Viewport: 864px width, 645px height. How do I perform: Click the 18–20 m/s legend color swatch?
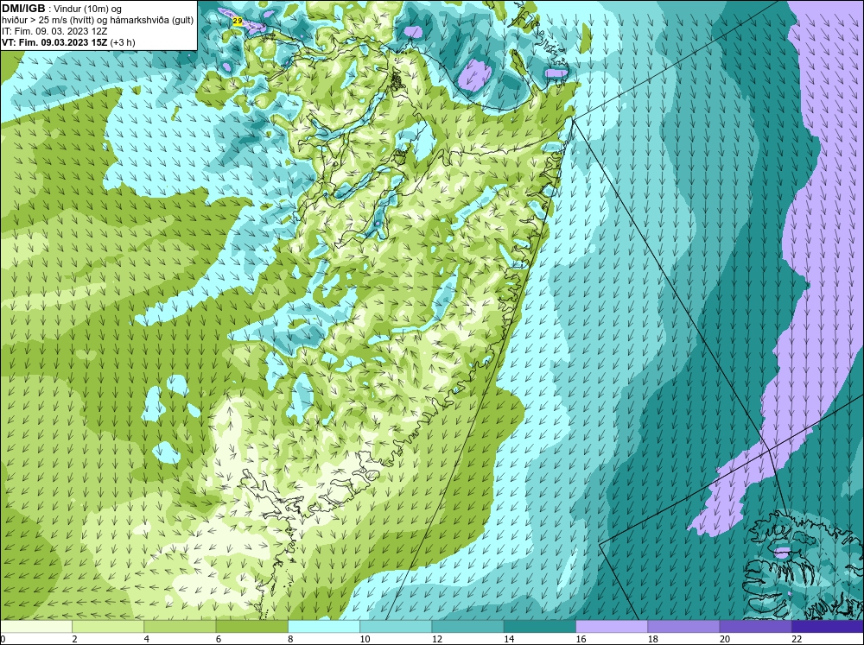tap(683, 627)
